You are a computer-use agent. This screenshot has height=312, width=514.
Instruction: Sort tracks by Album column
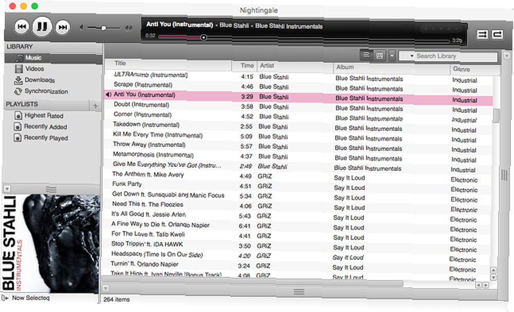pyautogui.click(x=391, y=68)
